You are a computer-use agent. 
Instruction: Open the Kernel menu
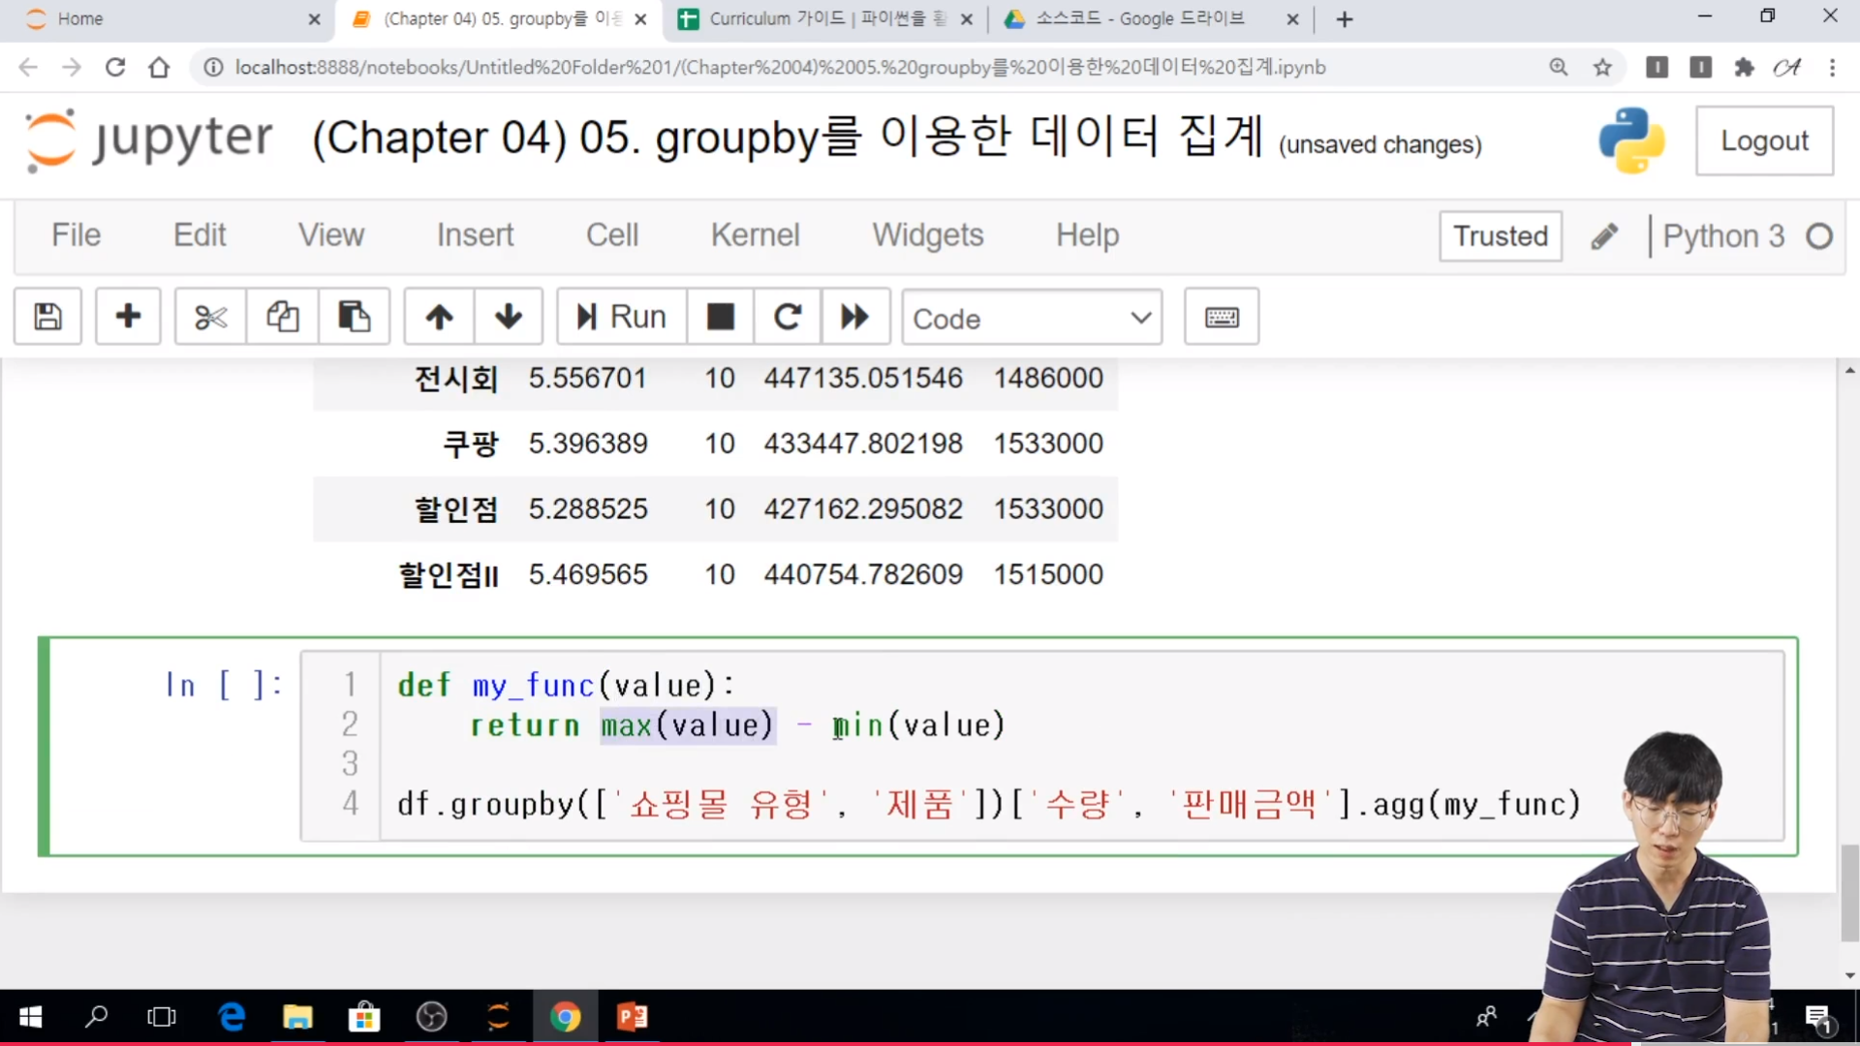tap(755, 235)
